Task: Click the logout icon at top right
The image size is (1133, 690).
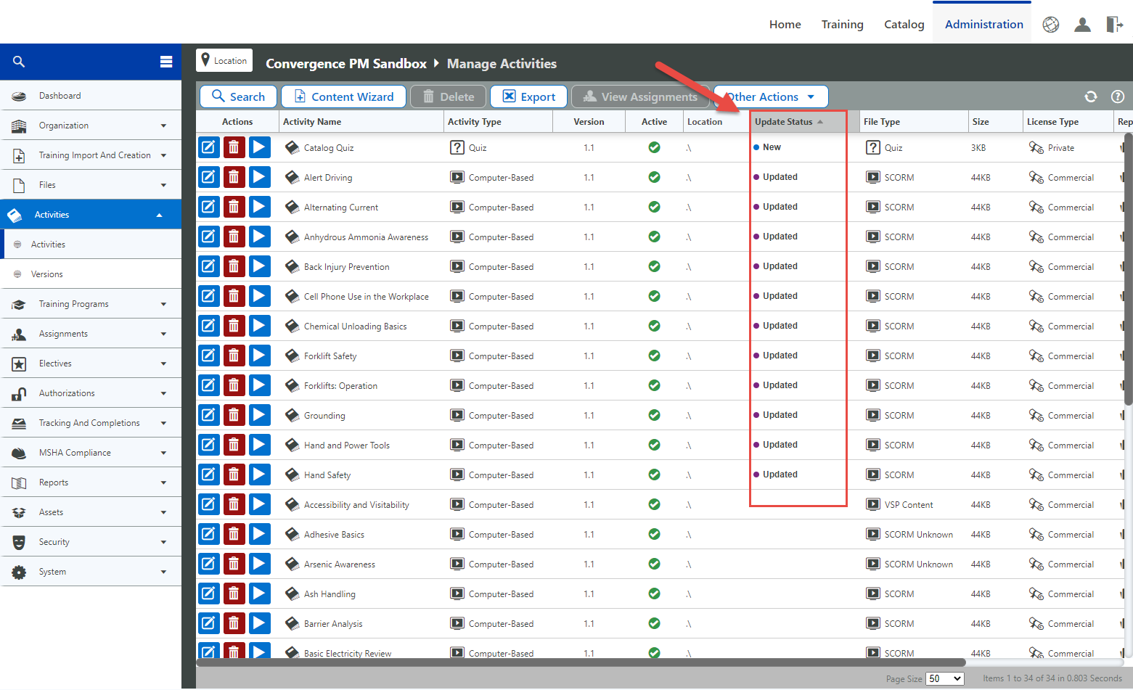Action: (x=1115, y=24)
